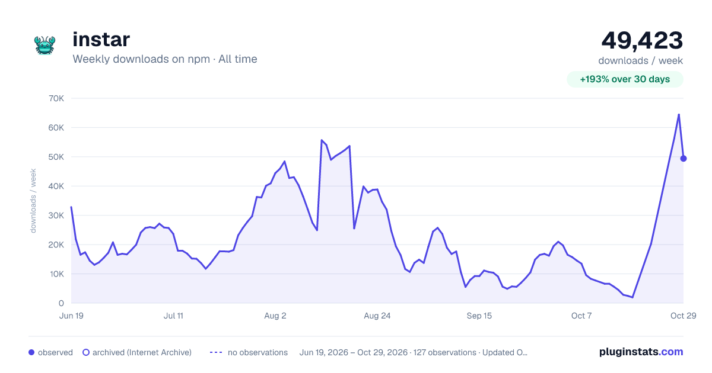Click the 30K y-axis label
The width and height of the screenshot is (712, 373).
tap(56, 216)
